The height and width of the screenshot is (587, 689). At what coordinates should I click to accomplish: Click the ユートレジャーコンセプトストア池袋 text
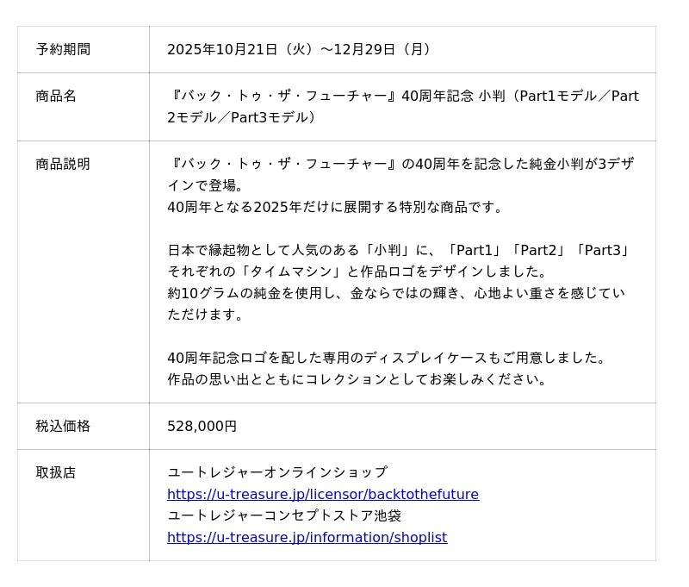284,515
